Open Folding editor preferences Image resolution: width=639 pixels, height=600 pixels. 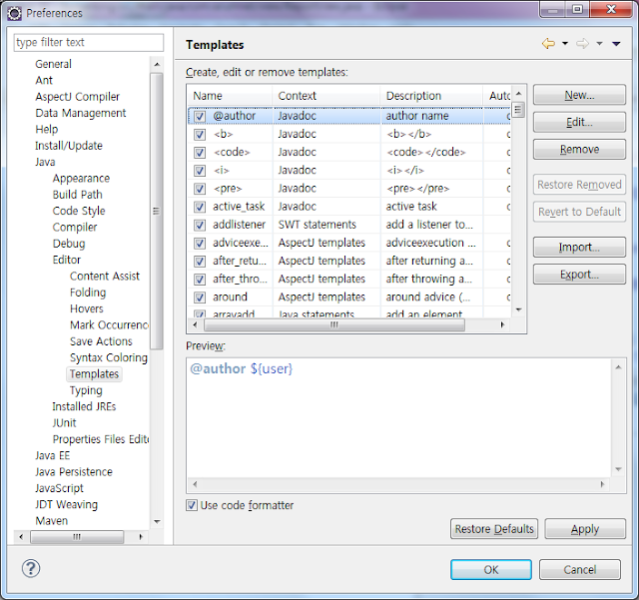pos(88,293)
